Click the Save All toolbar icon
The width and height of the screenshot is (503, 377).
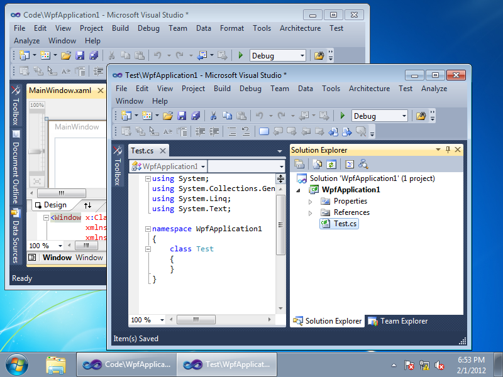[196, 116]
